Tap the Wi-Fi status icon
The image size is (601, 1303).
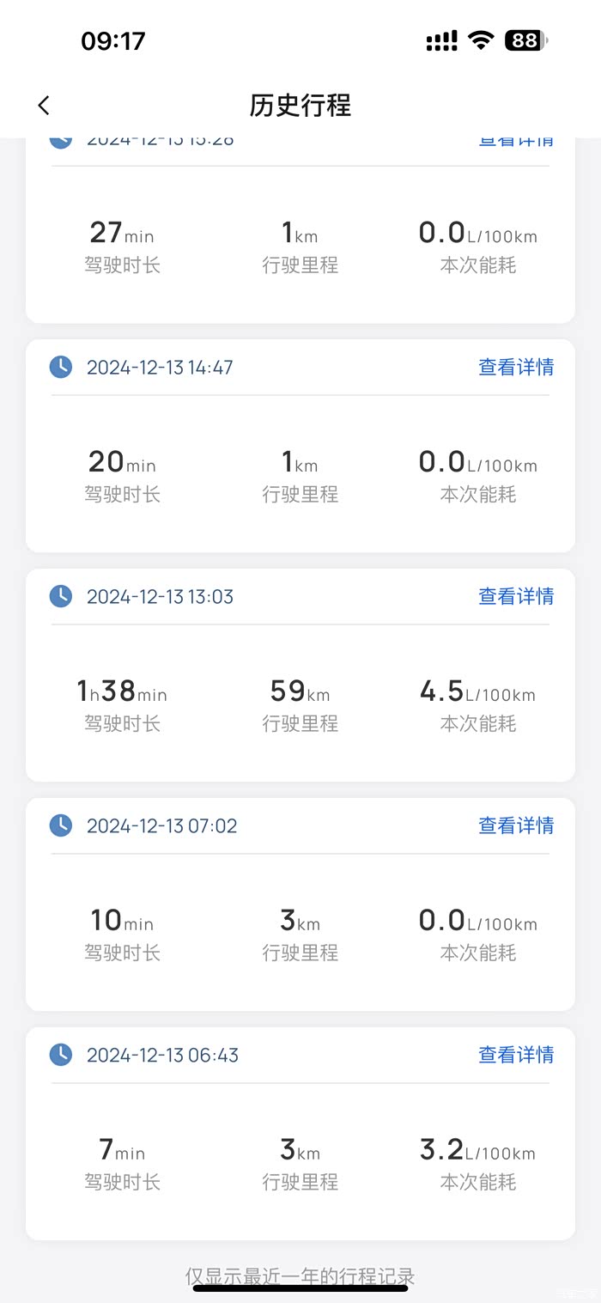pyautogui.click(x=481, y=40)
